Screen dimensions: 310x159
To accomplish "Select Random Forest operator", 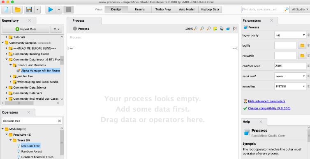I will (31, 151).
